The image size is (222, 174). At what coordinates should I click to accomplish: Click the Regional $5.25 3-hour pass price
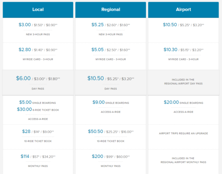click(x=98, y=25)
